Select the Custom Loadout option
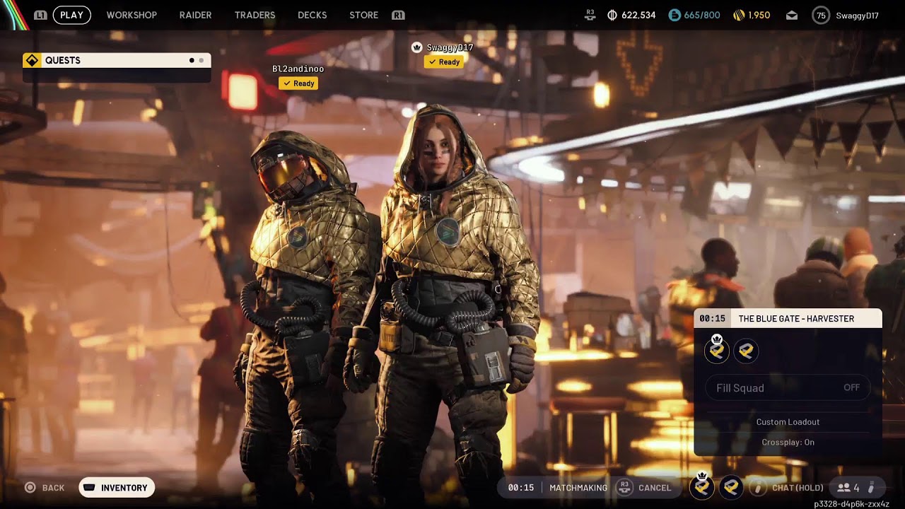This screenshot has width=905, height=509. coord(788,422)
